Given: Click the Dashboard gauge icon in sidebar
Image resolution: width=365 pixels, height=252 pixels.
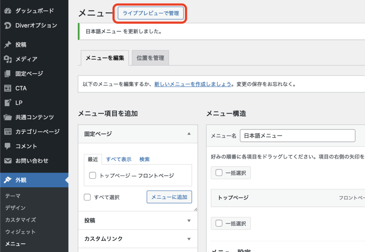Looking at the screenshot, I should pyautogui.click(x=7, y=11).
